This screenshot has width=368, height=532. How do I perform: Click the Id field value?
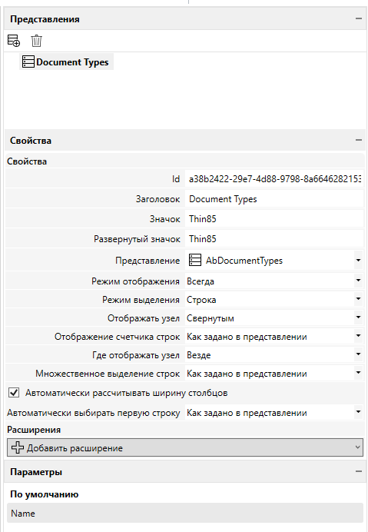pos(274,179)
